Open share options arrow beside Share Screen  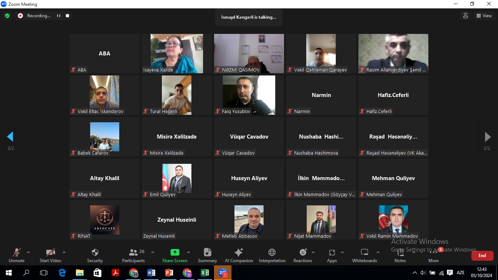tap(188, 252)
